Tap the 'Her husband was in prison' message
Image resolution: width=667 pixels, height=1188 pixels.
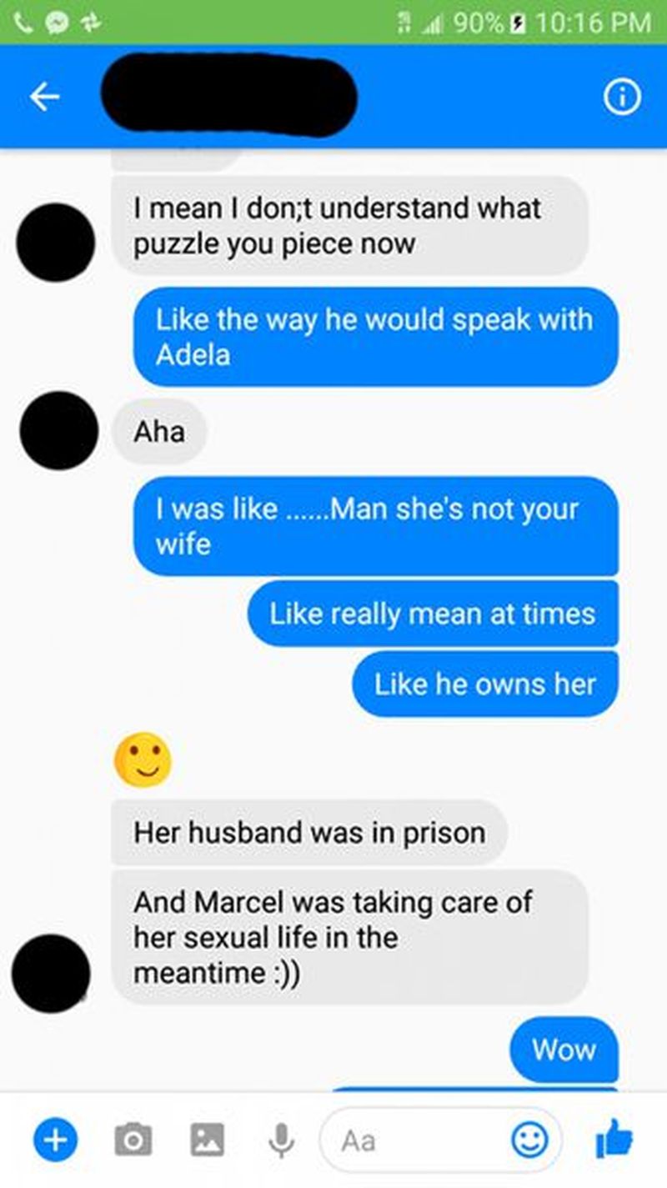click(x=309, y=832)
